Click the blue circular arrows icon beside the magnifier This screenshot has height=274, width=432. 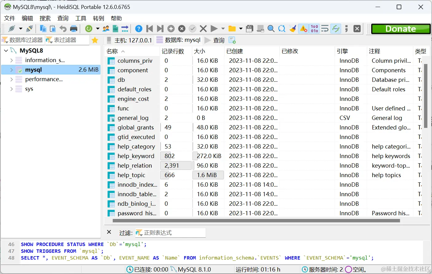(x=282, y=29)
